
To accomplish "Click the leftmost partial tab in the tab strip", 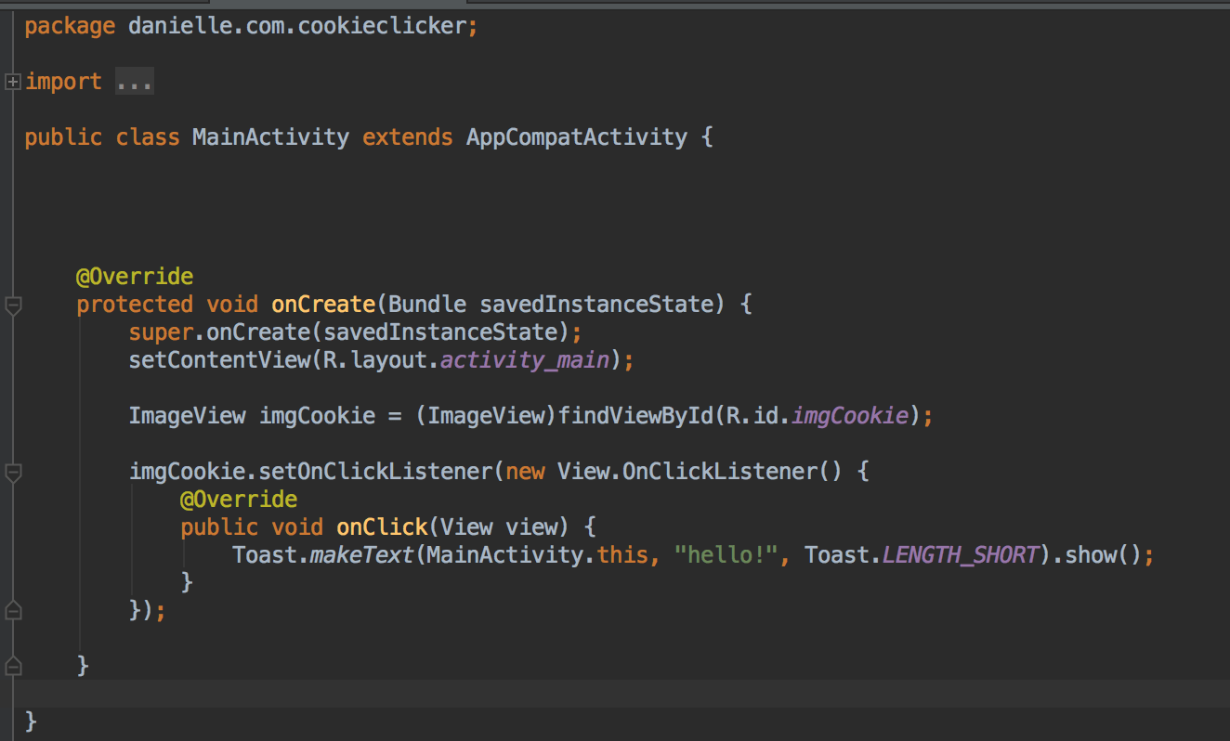I will (x=102, y=4).
